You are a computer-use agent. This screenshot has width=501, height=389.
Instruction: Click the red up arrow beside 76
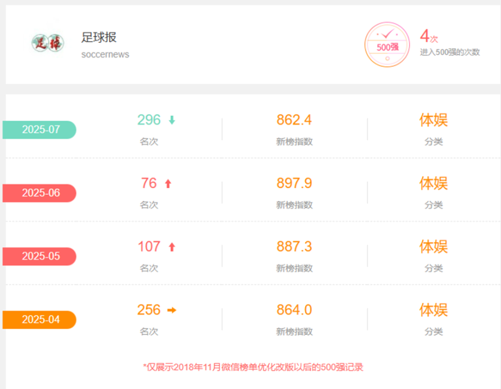pyautogui.click(x=168, y=183)
